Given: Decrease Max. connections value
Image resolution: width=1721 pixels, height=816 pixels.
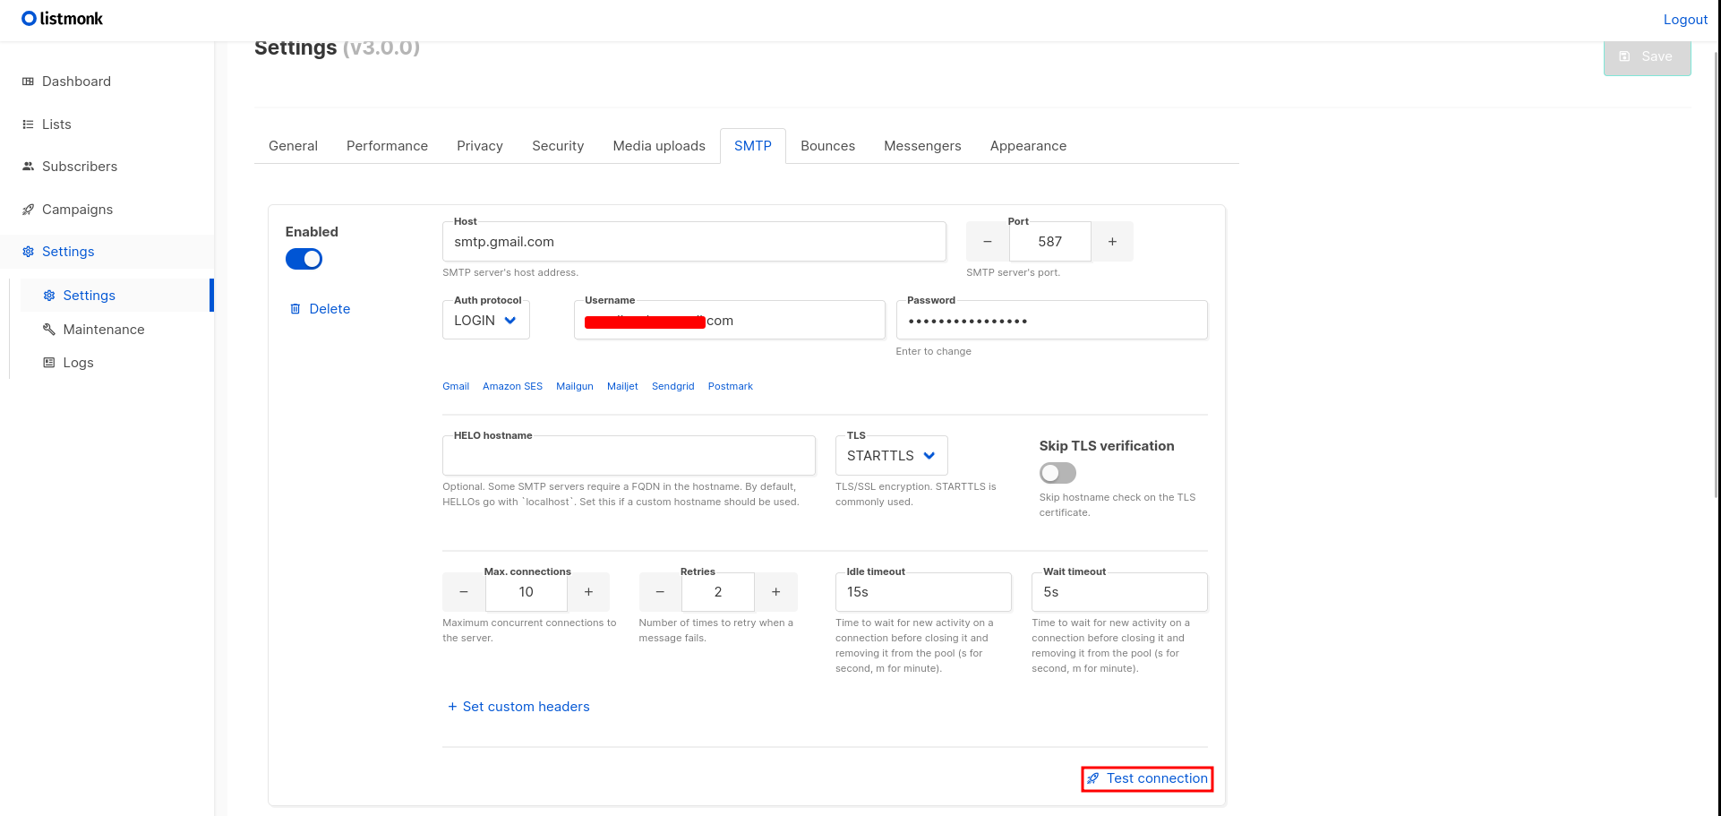Looking at the screenshot, I should click(464, 592).
